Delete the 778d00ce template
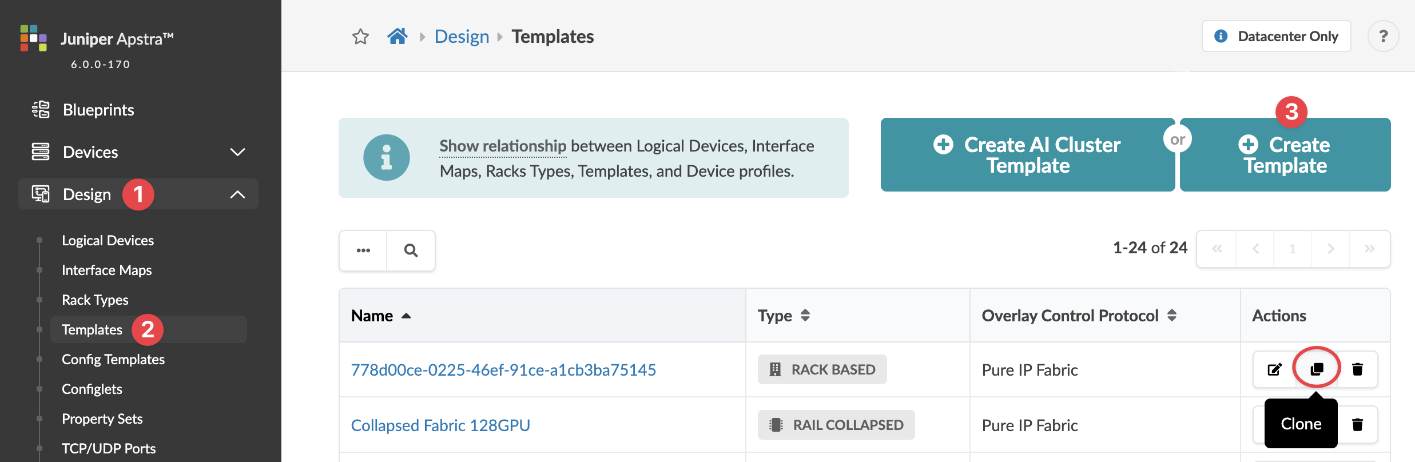Viewport: 1415px width, 462px height. click(1357, 369)
